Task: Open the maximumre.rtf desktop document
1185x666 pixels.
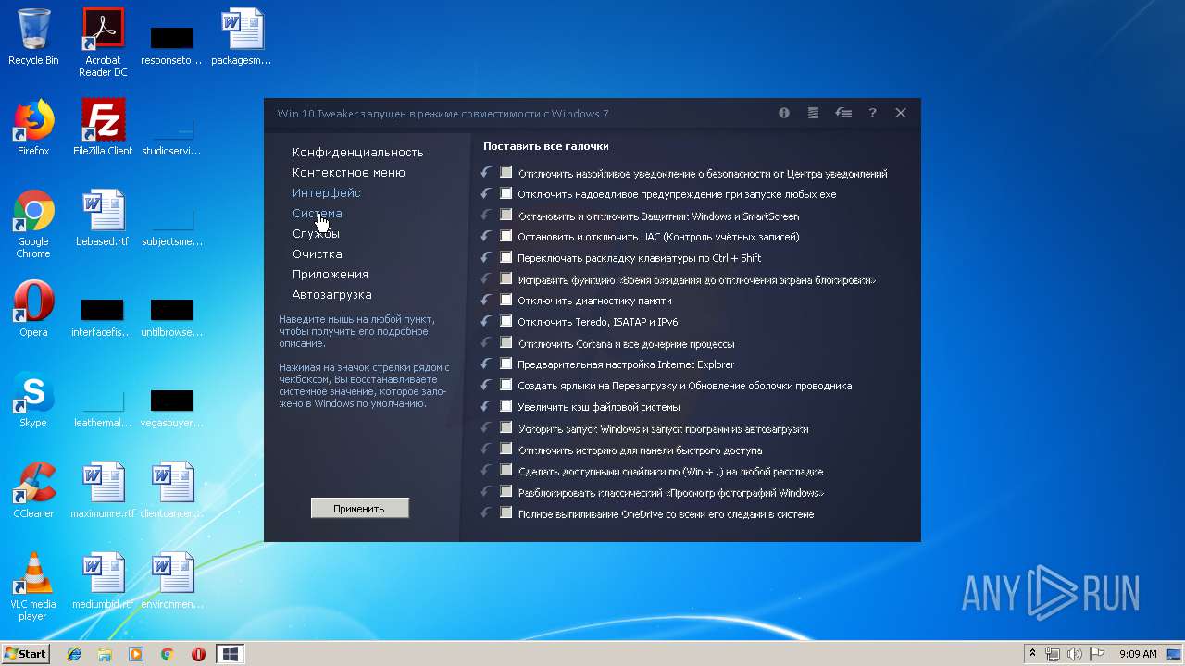Action: coord(103,490)
